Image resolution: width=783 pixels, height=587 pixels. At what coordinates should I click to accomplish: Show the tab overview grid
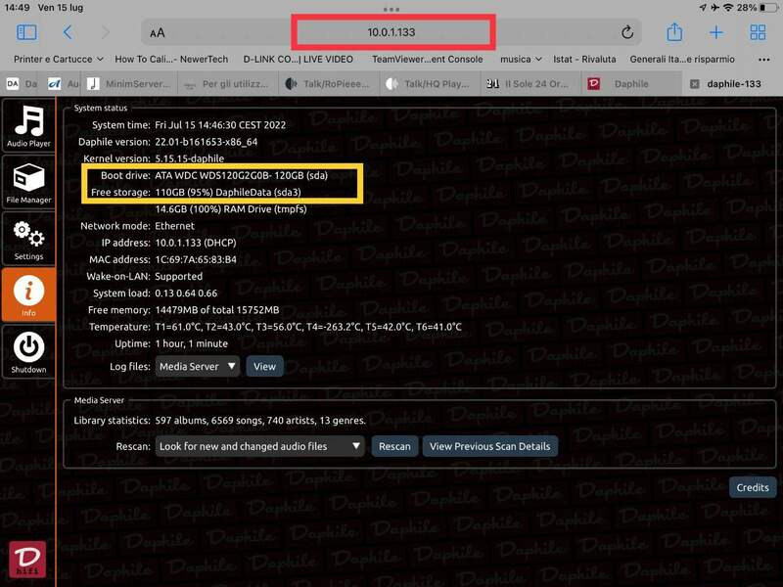[758, 32]
